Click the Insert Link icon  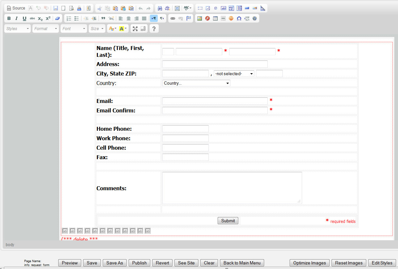pyautogui.click(x=173, y=18)
